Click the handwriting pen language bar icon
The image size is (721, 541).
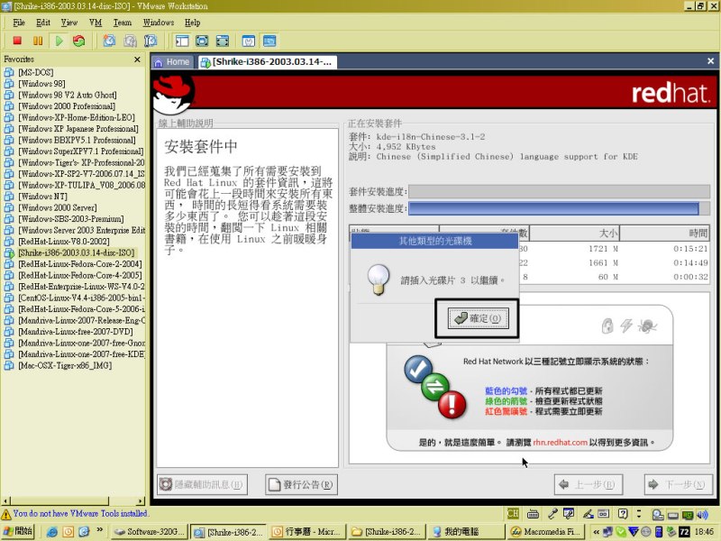click(588, 513)
